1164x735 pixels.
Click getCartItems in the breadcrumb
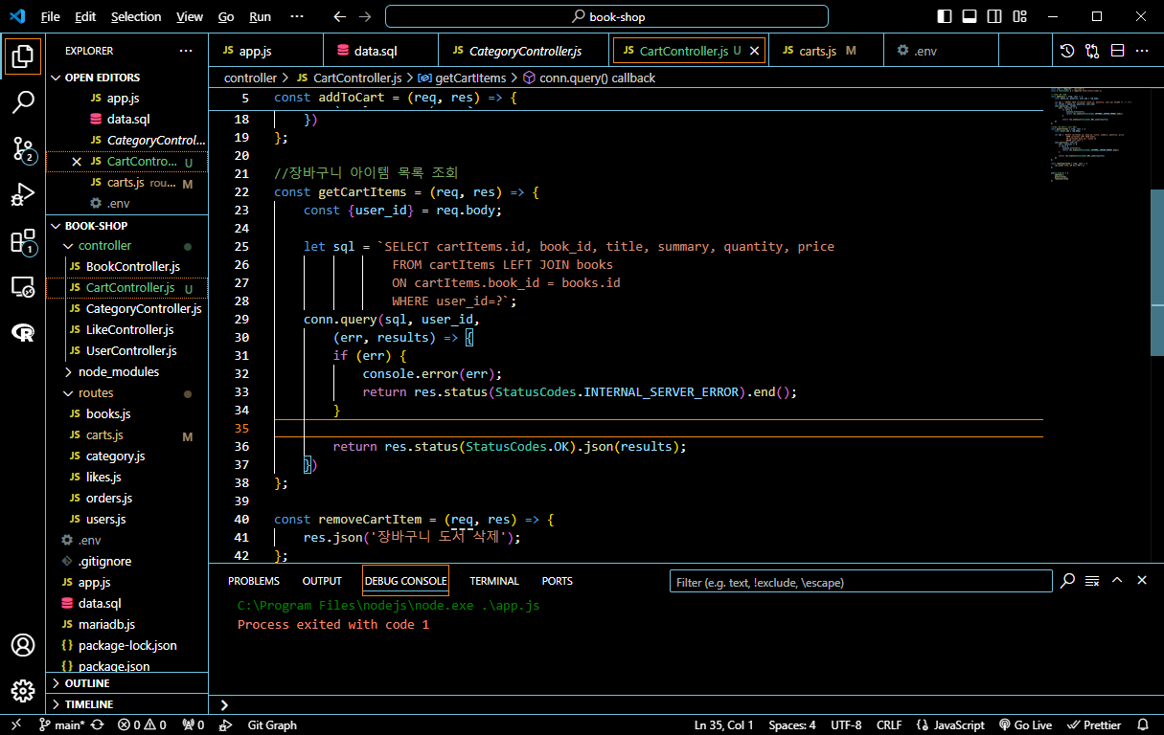(x=469, y=78)
